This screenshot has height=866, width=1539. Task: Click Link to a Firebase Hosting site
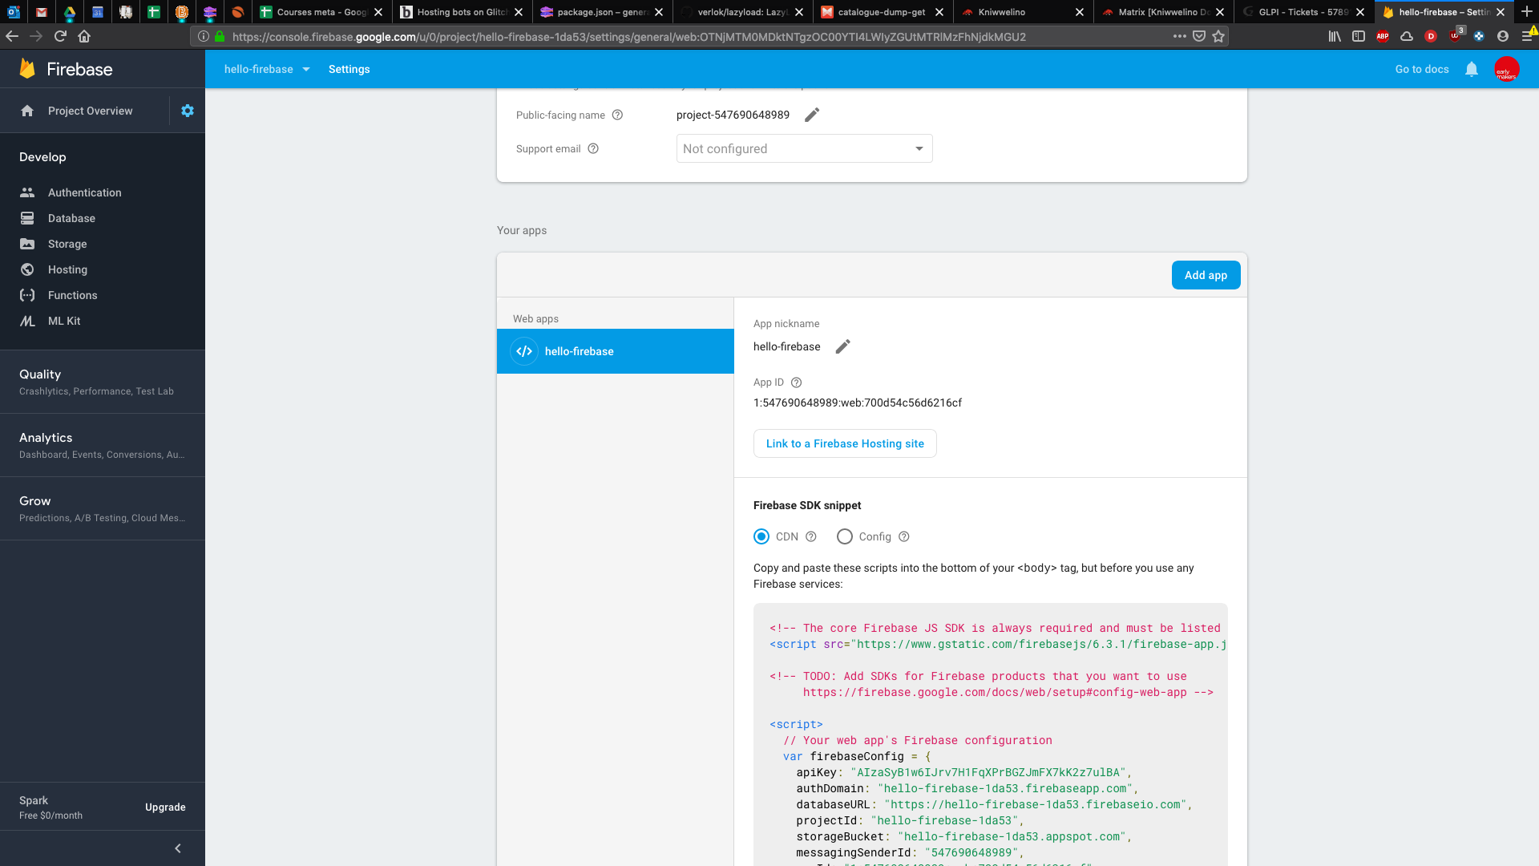click(845, 443)
